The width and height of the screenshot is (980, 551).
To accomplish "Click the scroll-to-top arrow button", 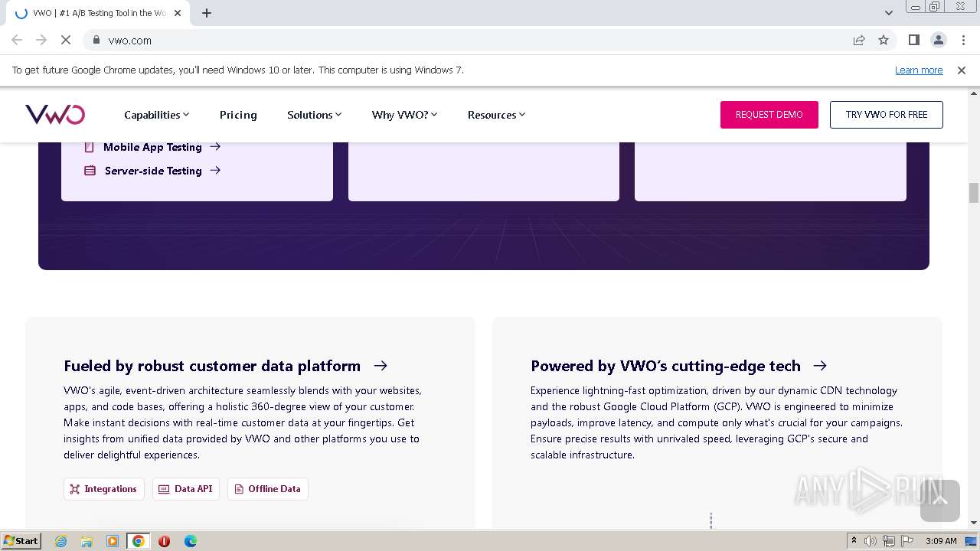I will point(939,500).
